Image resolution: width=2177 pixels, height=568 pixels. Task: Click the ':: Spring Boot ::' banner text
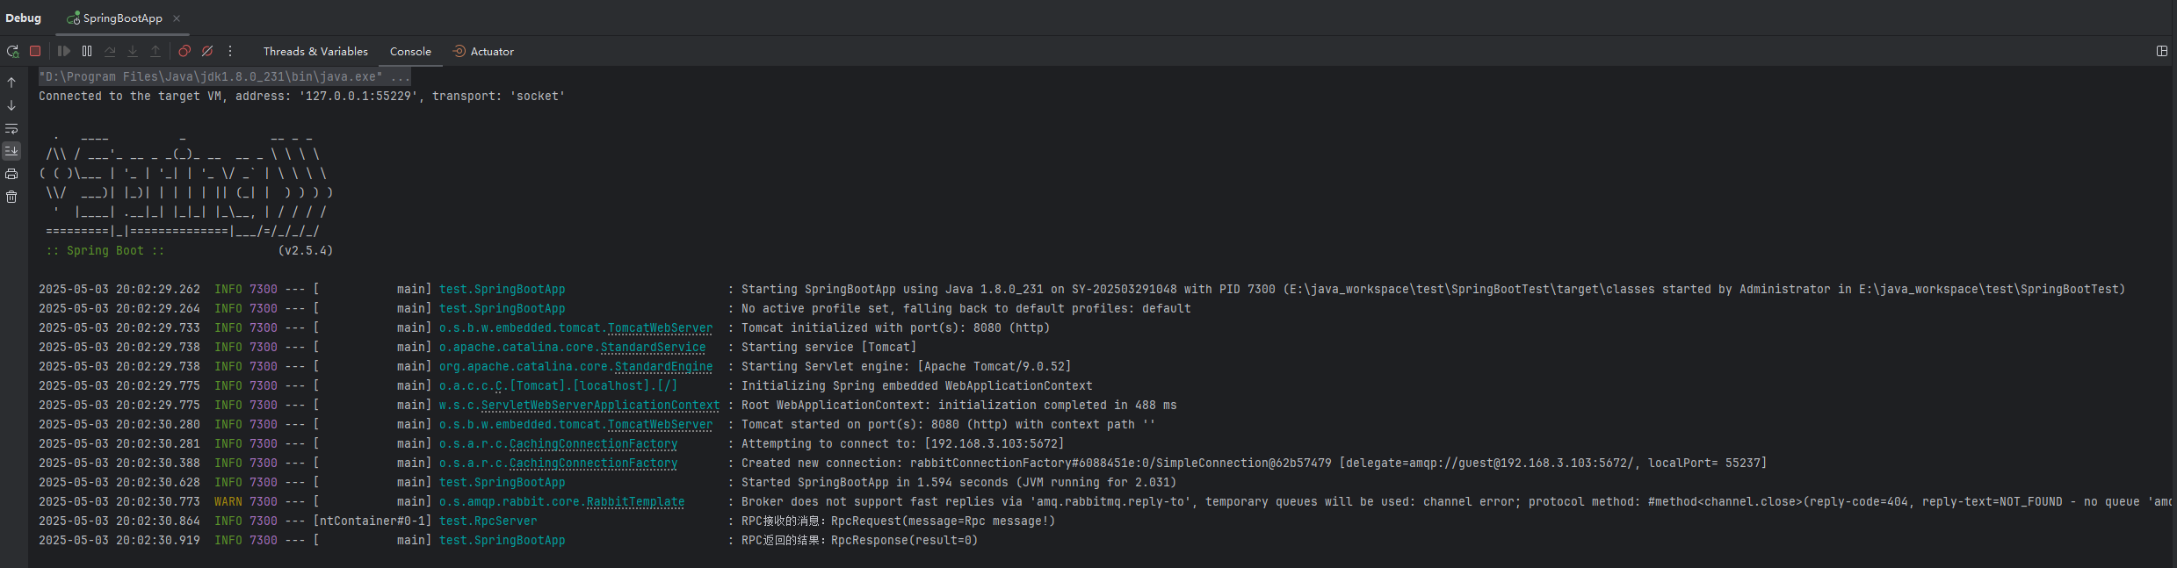coord(105,251)
